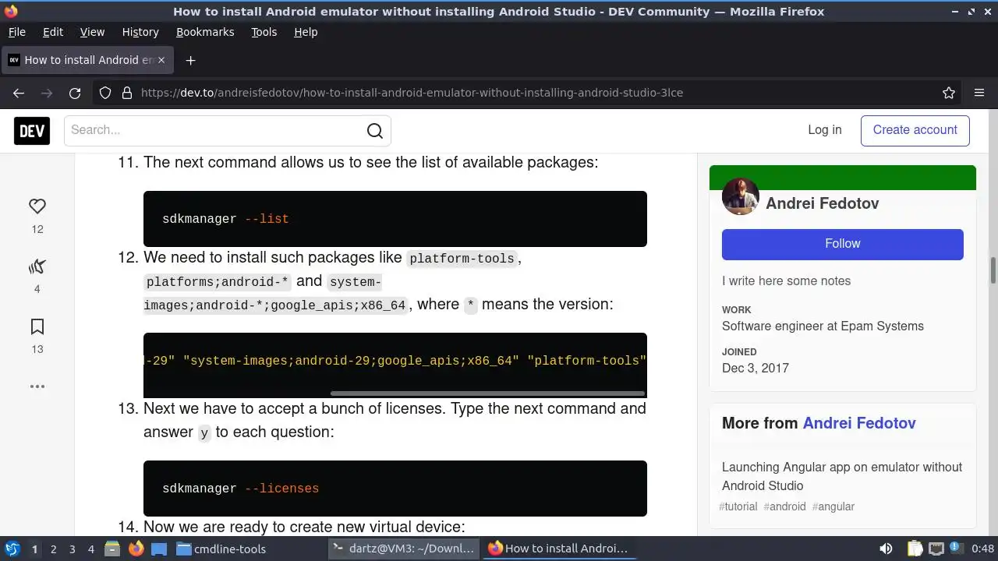This screenshot has height=561, width=998.
Task: Open the View menu
Action: point(92,32)
